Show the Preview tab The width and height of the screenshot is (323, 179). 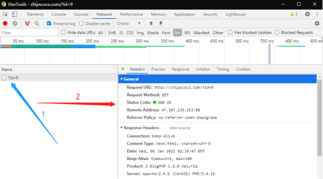pos(158,69)
